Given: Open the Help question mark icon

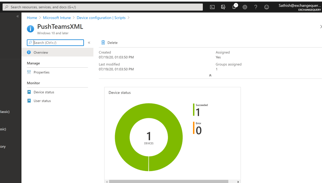Looking at the screenshot, I should (256, 7).
